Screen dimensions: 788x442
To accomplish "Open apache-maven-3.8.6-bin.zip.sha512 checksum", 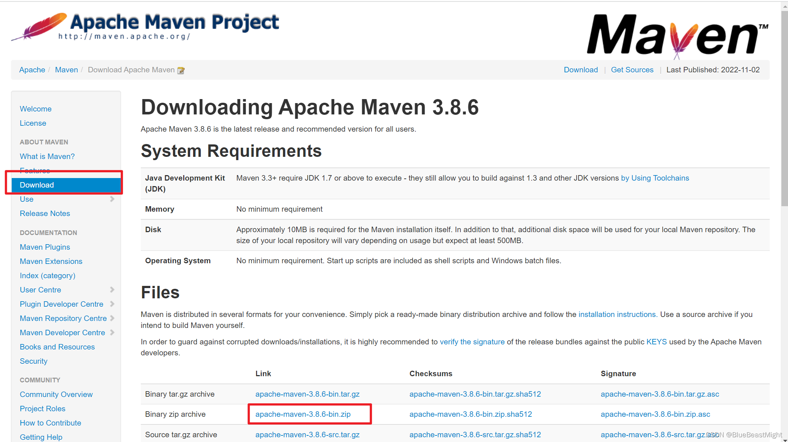I will [x=471, y=414].
